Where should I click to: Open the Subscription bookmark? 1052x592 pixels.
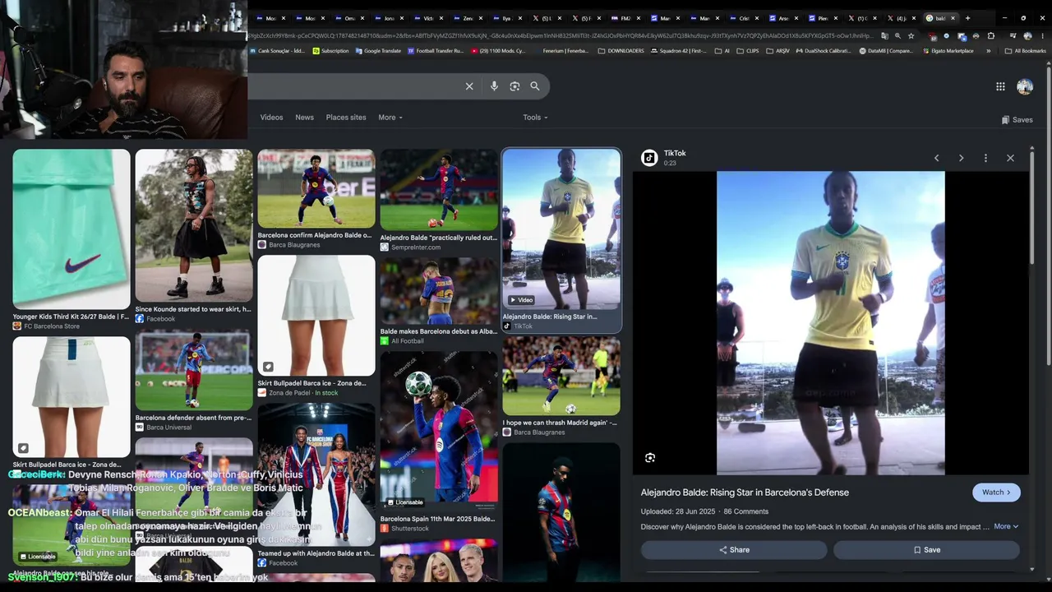(x=330, y=51)
